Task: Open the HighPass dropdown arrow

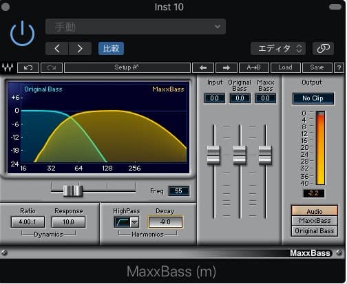Action: pyautogui.click(x=134, y=222)
